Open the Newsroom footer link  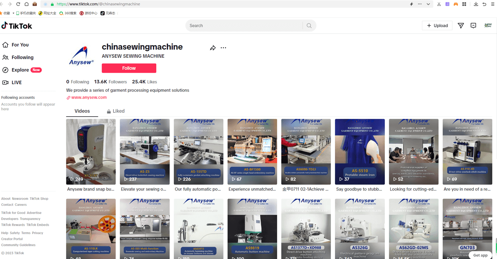(x=20, y=199)
